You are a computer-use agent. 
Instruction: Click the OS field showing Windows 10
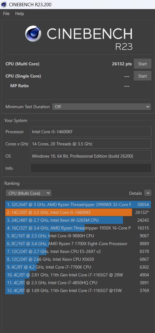click(x=91, y=156)
